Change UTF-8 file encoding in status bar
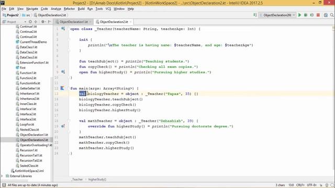The height and width of the screenshot is (188, 335). [311, 185]
